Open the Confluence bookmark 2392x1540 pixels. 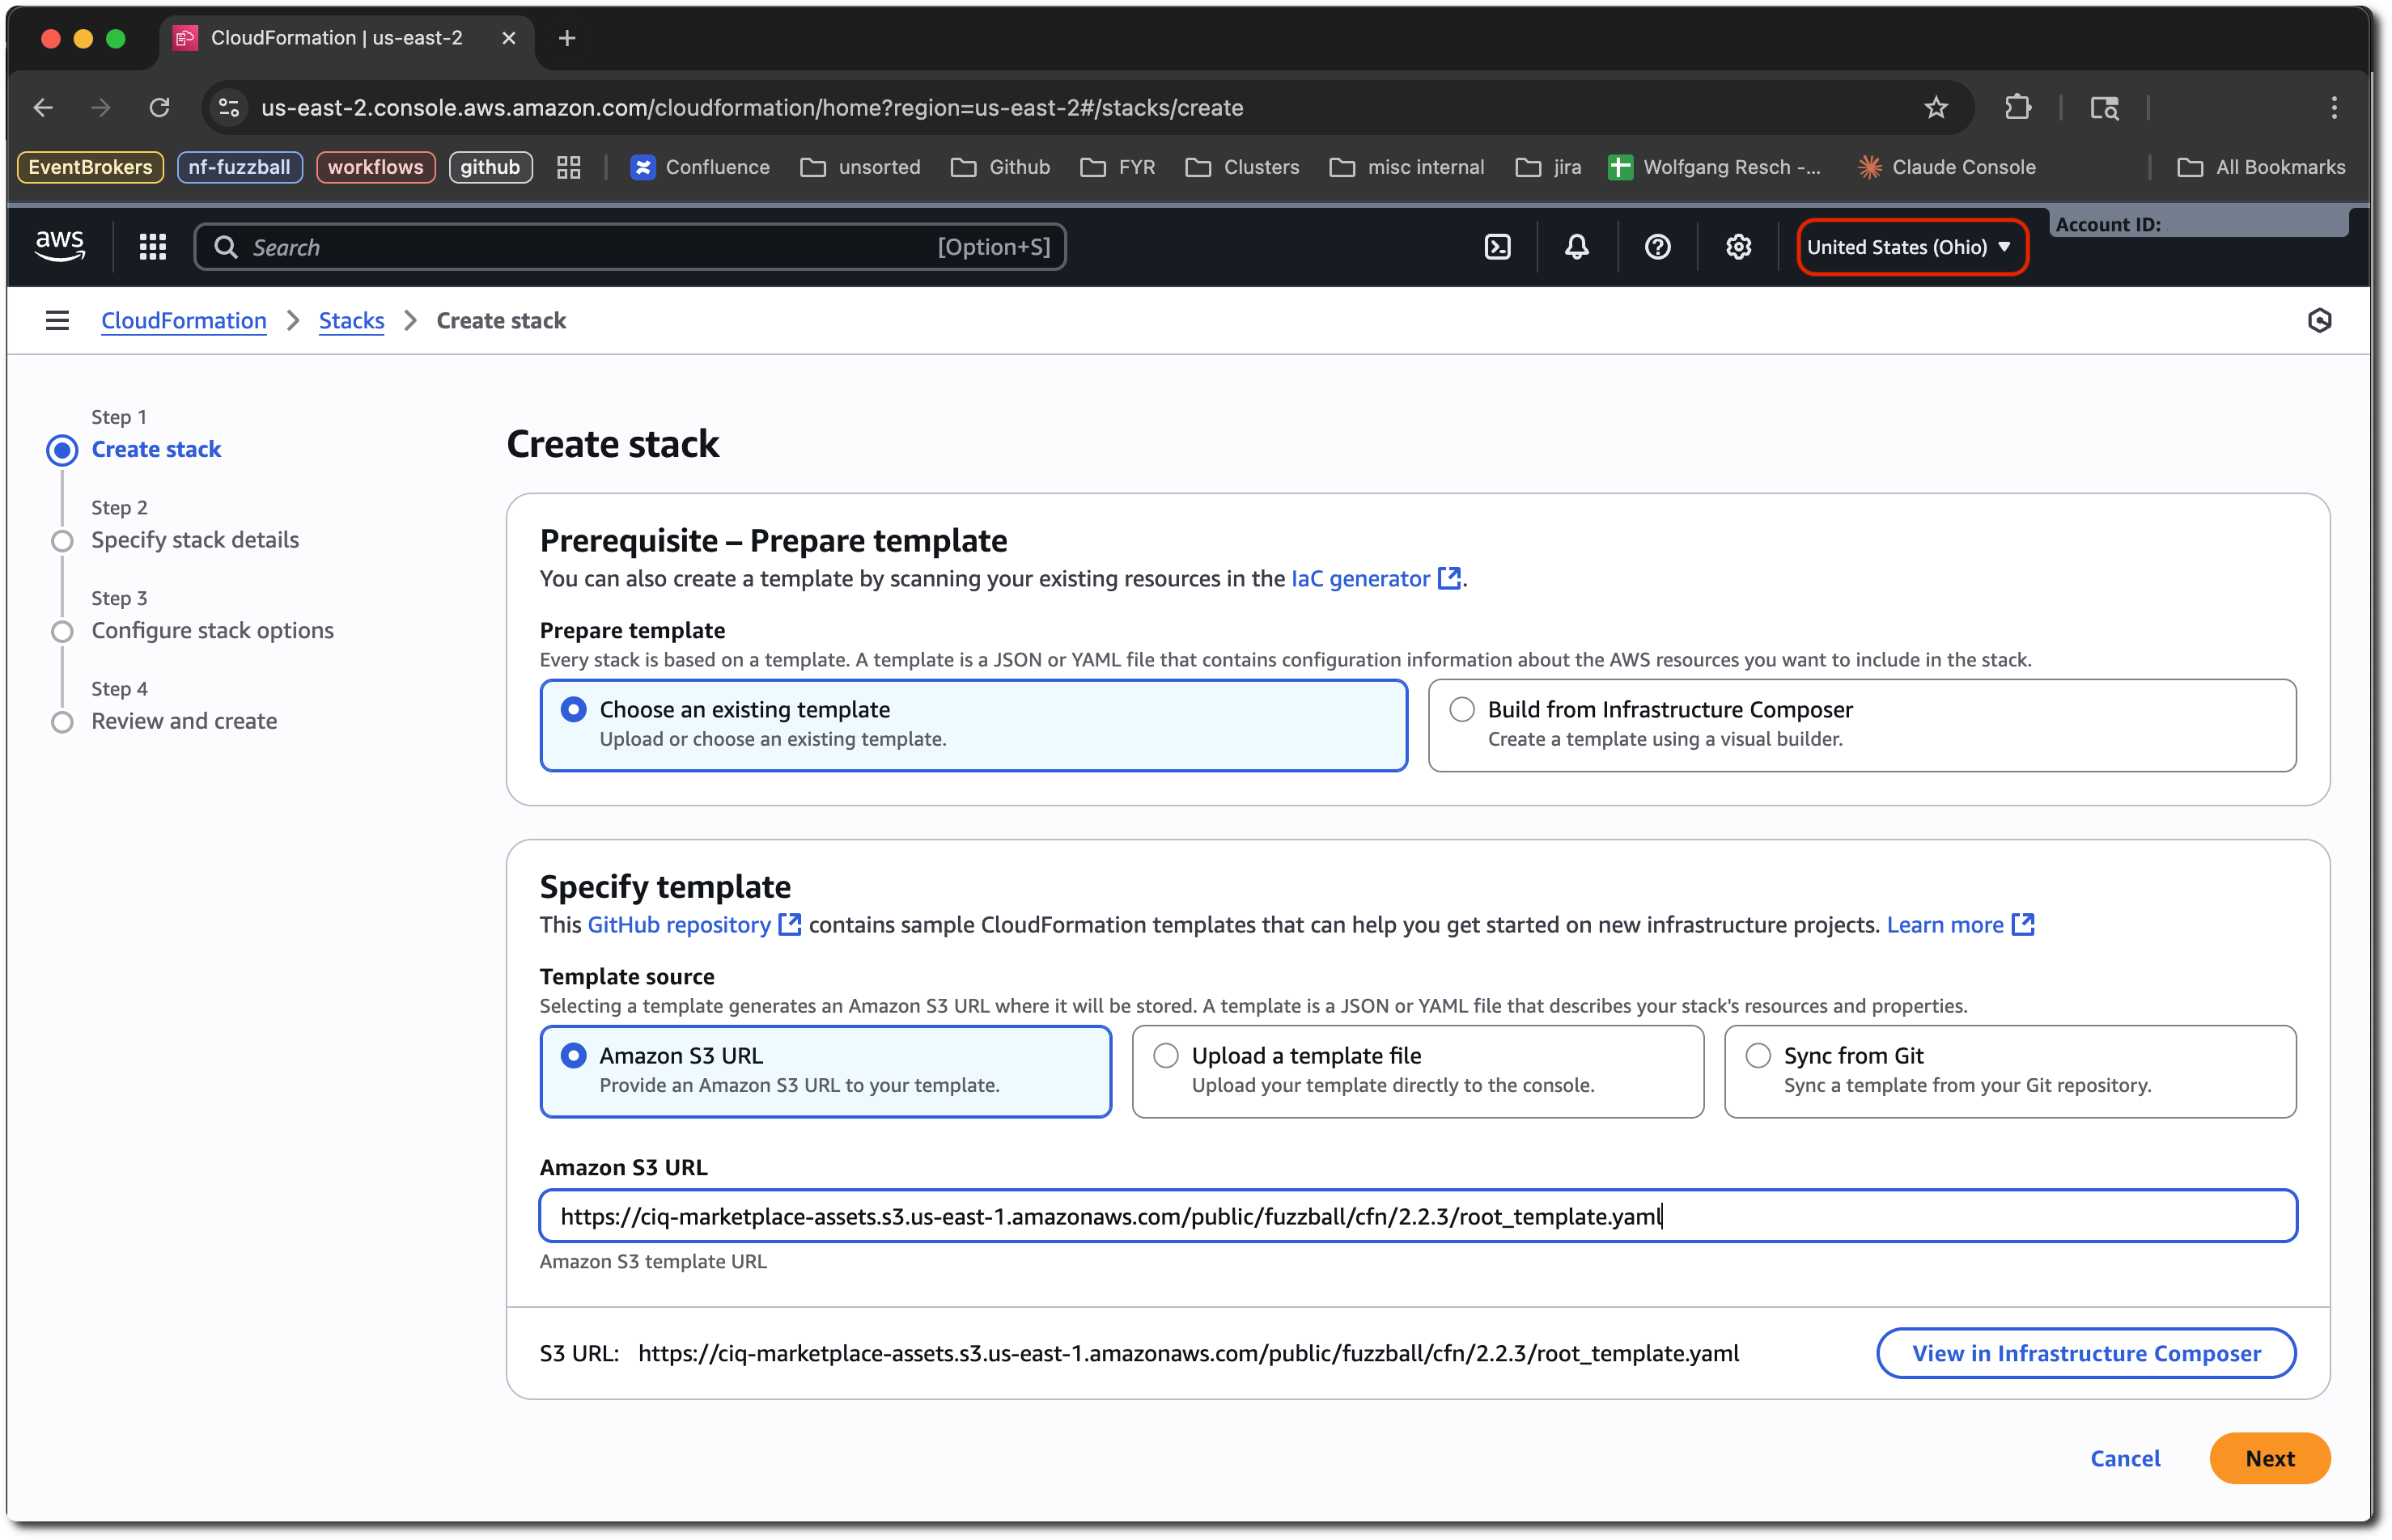click(700, 167)
